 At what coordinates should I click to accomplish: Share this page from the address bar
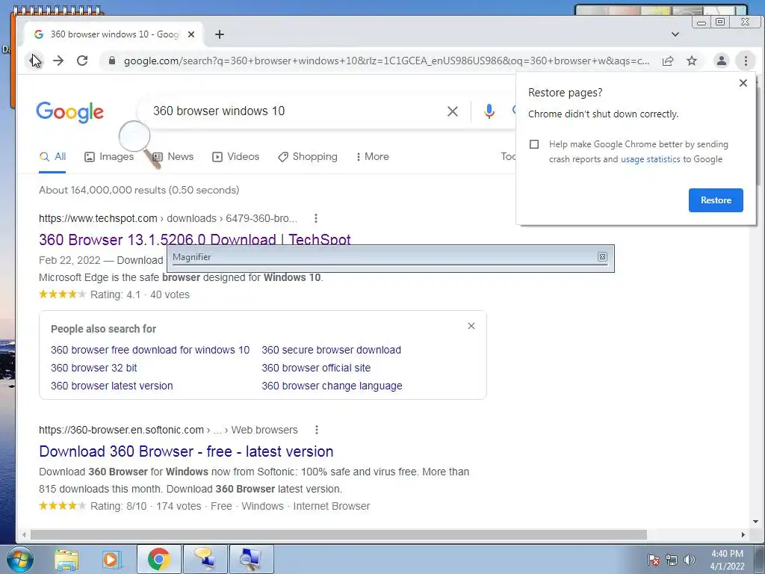point(667,61)
